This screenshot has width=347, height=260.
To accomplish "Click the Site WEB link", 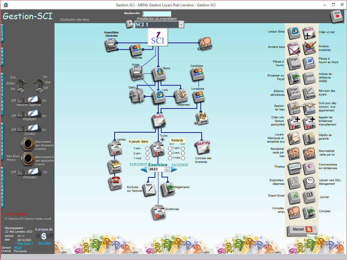I will click(x=45, y=243).
